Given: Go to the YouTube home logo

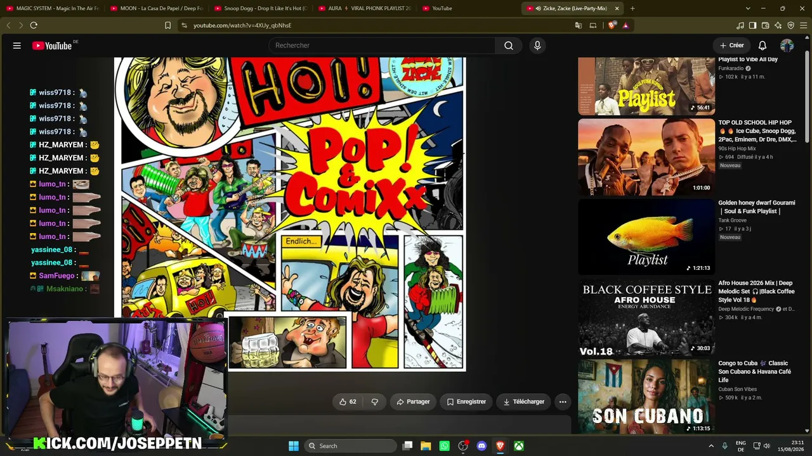Looking at the screenshot, I should pos(52,46).
